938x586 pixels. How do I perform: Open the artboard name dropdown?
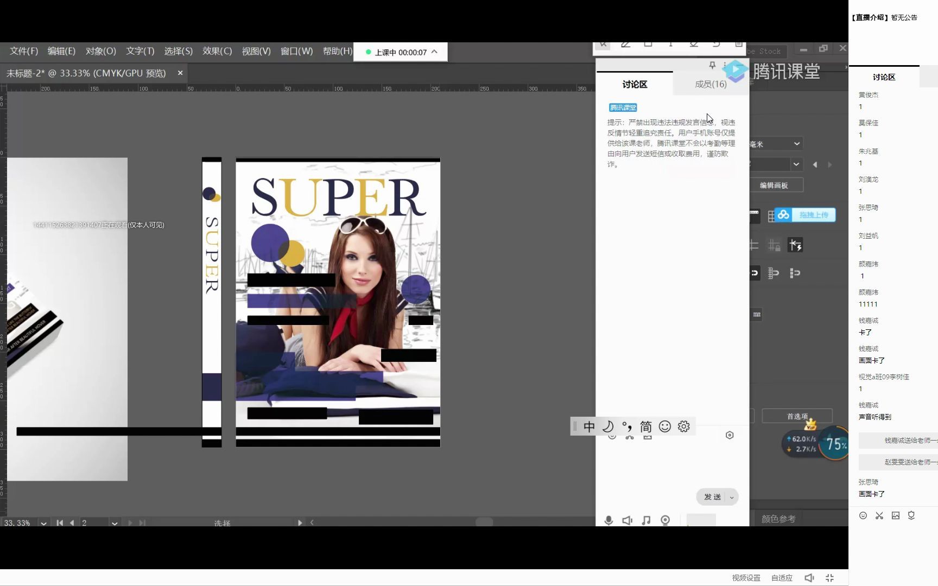coord(796,164)
